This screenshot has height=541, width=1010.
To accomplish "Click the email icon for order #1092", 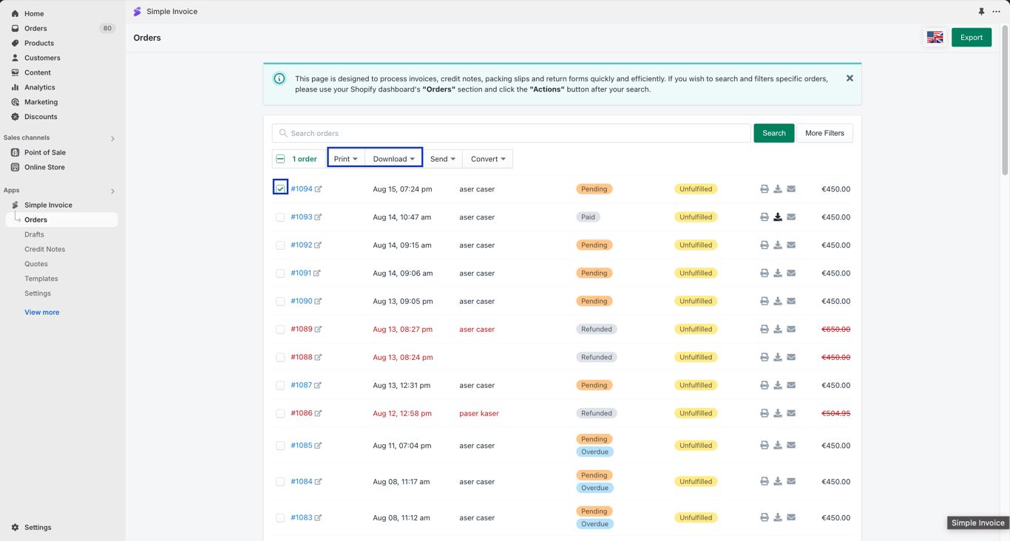I will pos(791,245).
